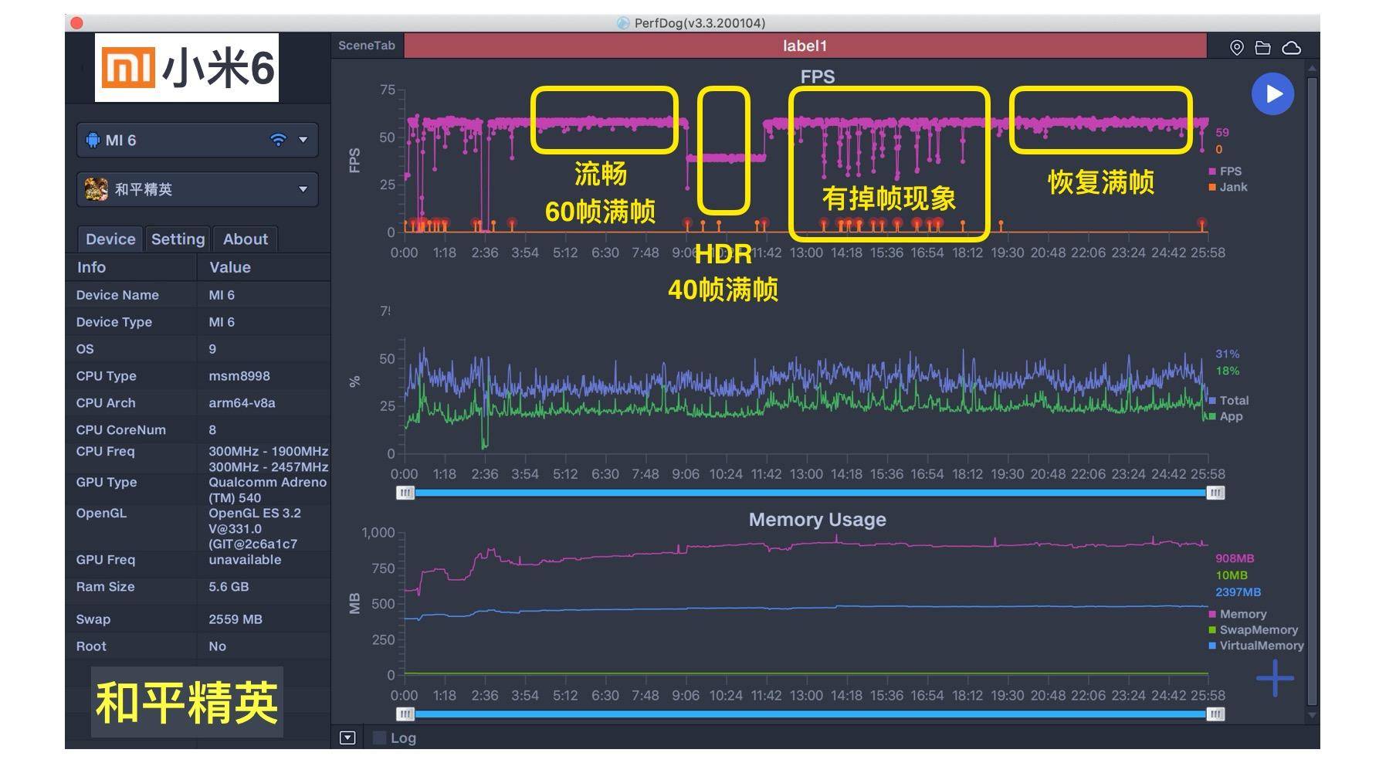Toggle the FPS legend series
Viewport: 1379px width, 780px height.
click(x=1229, y=171)
